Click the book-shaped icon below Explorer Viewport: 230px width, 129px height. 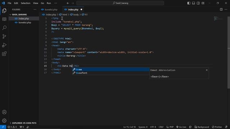(x=4, y=19)
